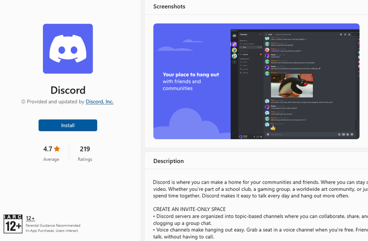Click the Screenshots section heading
The width and height of the screenshot is (368, 241).
click(x=169, y=7)
